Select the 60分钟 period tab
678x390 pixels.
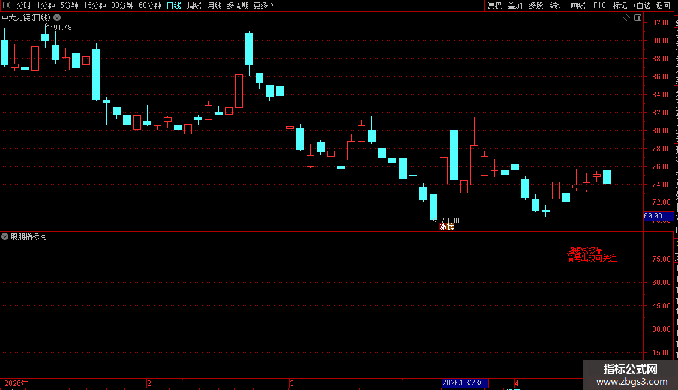pyautogui.click(x=150, y=5)
